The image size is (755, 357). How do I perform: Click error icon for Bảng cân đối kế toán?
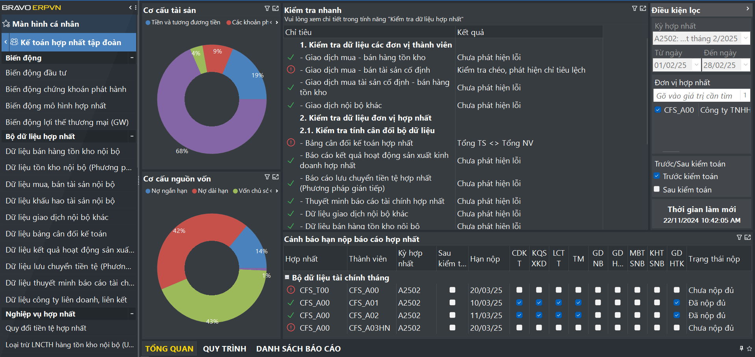click(x=291, y=143)
